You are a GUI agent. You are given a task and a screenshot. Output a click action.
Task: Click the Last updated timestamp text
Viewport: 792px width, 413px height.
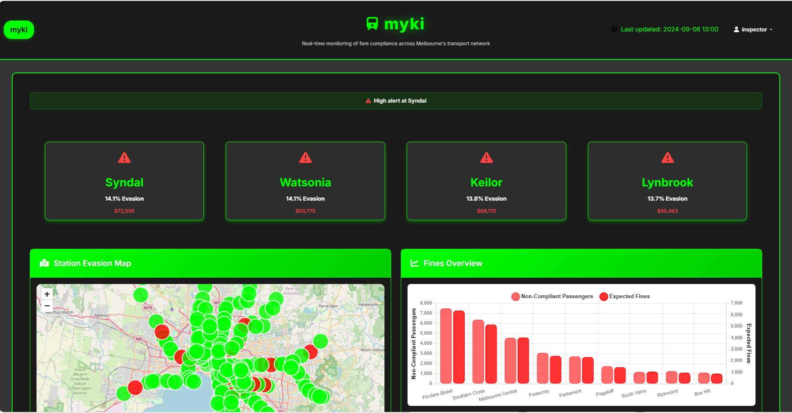tap(669, 29)
